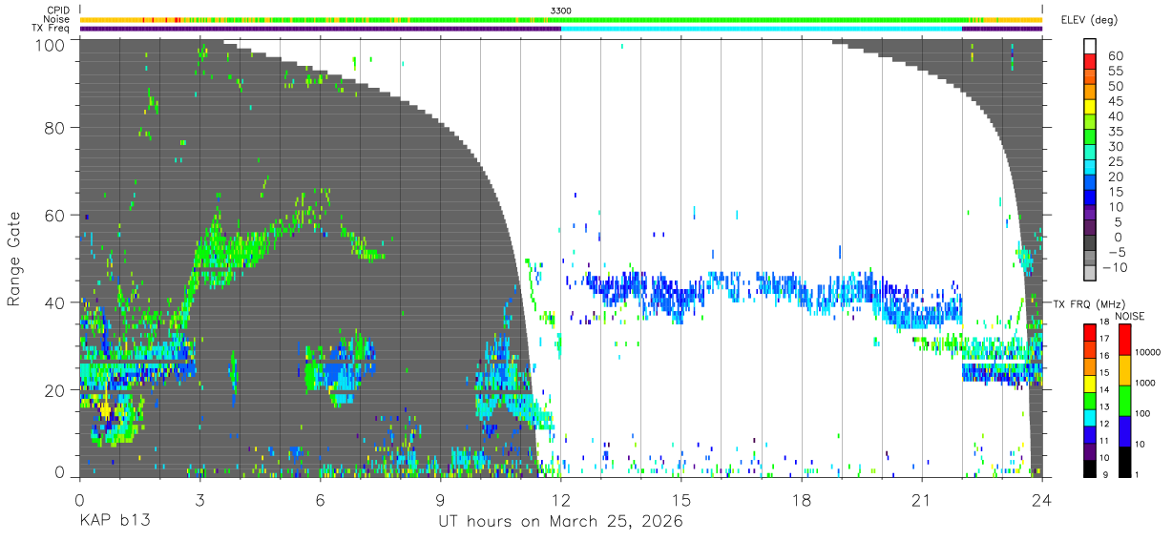Choose the blue 10–100 NOISE swatch
Screen dimensions: 1172x541
pyautogui.click(x=1125, y=430)
